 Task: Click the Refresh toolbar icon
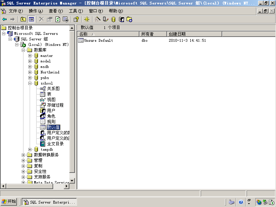tap(58, 19)
